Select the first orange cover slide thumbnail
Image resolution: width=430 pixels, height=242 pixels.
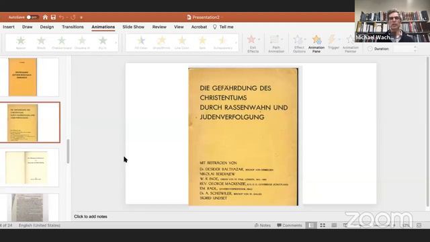pos(30,77)
